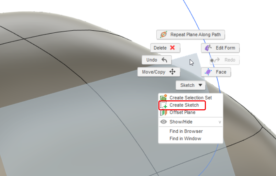Open Edit Form from marking menu
Viewport: 276px width, 176px height.
pyautogui.click(x=220, y=48)
